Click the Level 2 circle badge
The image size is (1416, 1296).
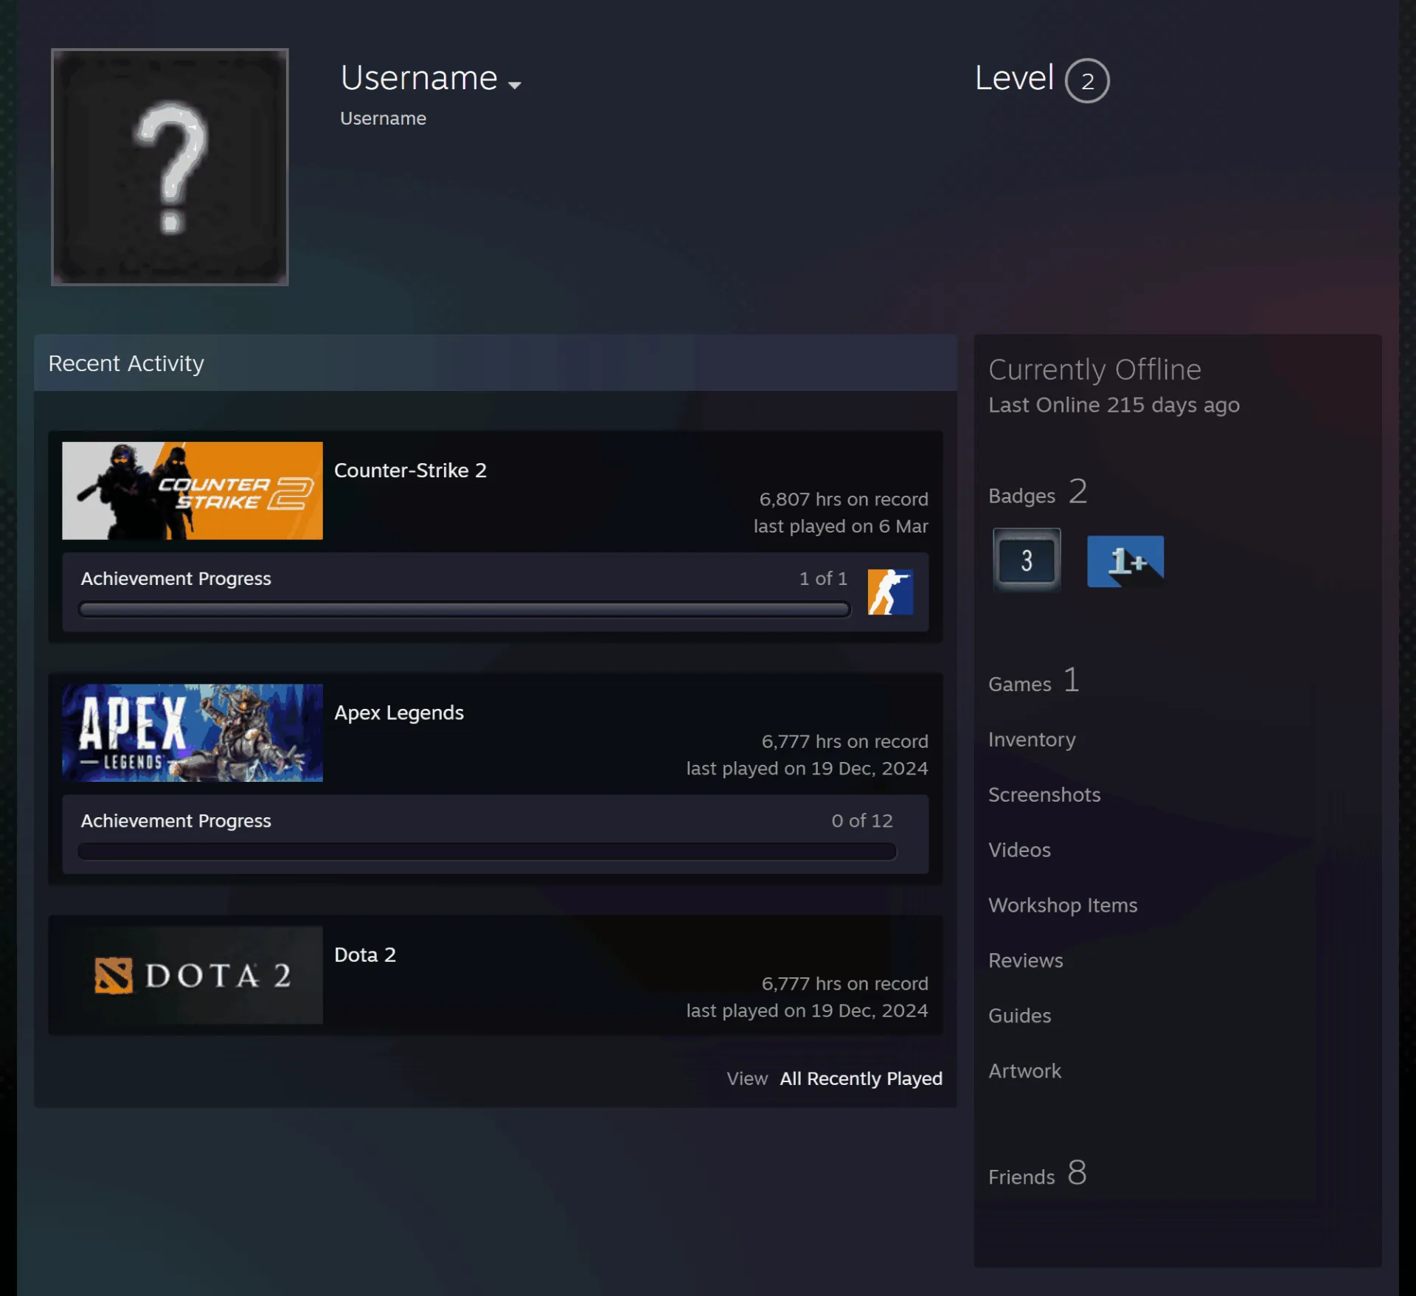click(1087, 80)
